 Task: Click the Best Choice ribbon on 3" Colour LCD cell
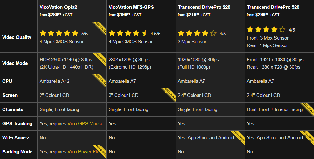[x=169, y=95]
